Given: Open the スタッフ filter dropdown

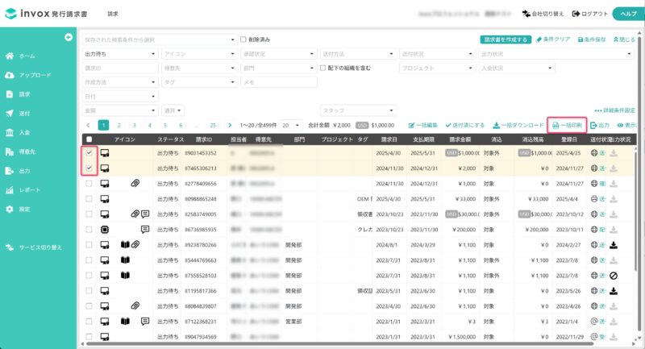Looking at the screenshot, I should click(358, 110).
